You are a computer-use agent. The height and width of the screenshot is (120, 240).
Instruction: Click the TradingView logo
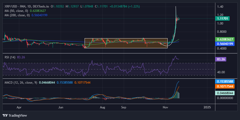[x=15, y=115]
